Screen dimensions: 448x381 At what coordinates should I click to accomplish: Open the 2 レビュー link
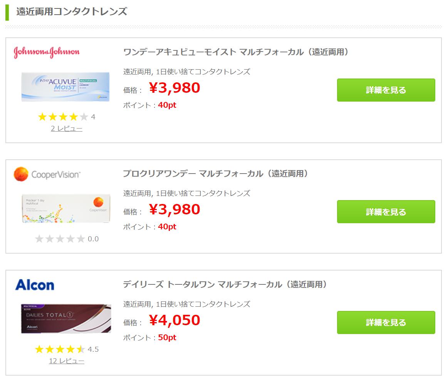point(67,129)
